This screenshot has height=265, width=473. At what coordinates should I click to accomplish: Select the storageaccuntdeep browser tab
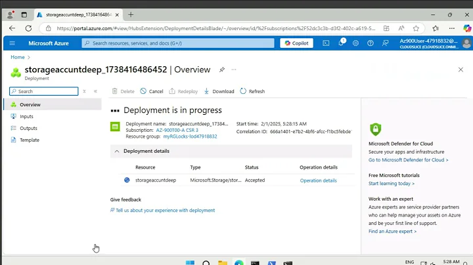[78, 14]
